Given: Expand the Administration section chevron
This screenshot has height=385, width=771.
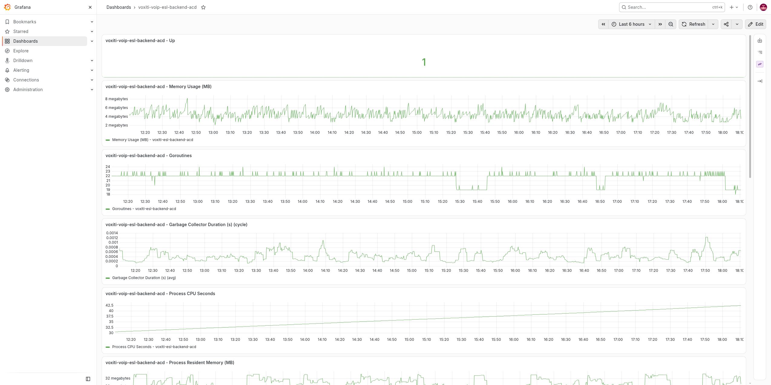Looking at the screenshot, I should tap(92, 90).
